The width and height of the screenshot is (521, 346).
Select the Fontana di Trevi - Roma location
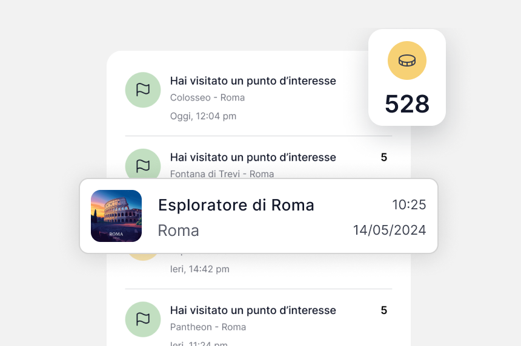coord(222,174)
